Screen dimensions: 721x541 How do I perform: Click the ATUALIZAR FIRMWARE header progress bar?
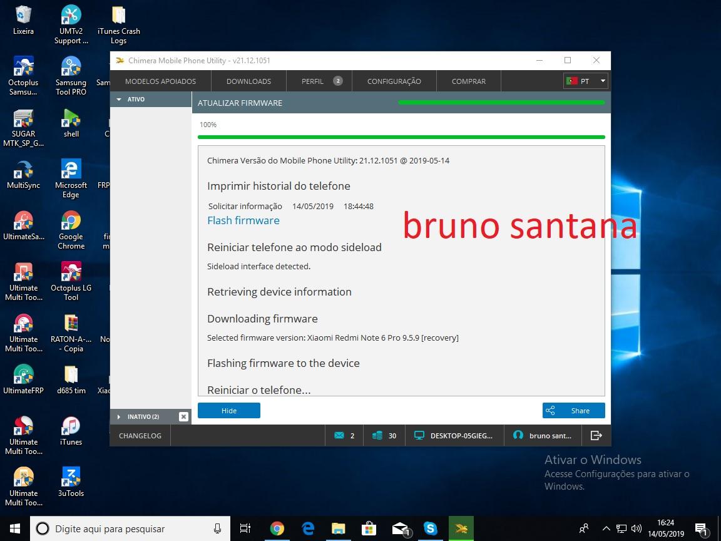(501, 102)
